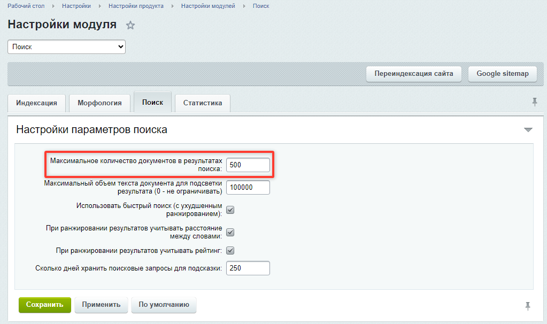Click the Поиск breadcrumb link
Viewport: 547px width, 324px height.
click(261, 6)
